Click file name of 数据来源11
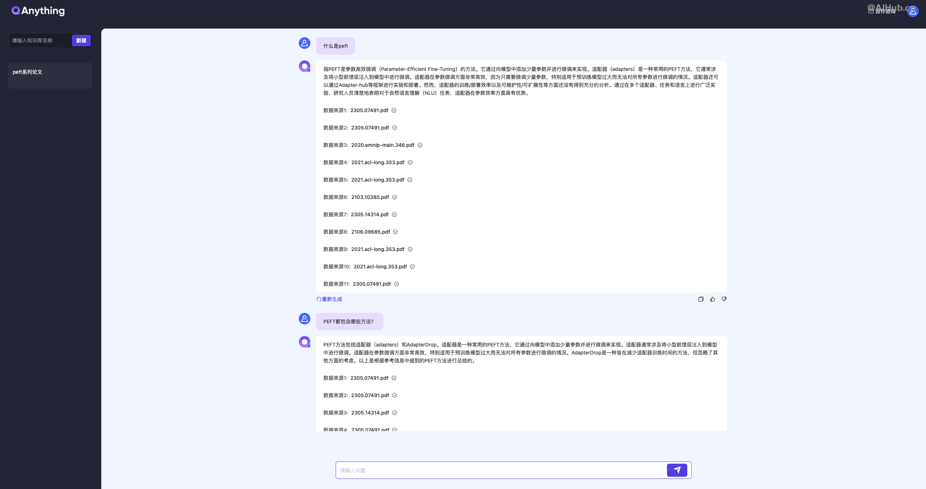This screenshot has height=489, width=926. click(x=372, y=284)
